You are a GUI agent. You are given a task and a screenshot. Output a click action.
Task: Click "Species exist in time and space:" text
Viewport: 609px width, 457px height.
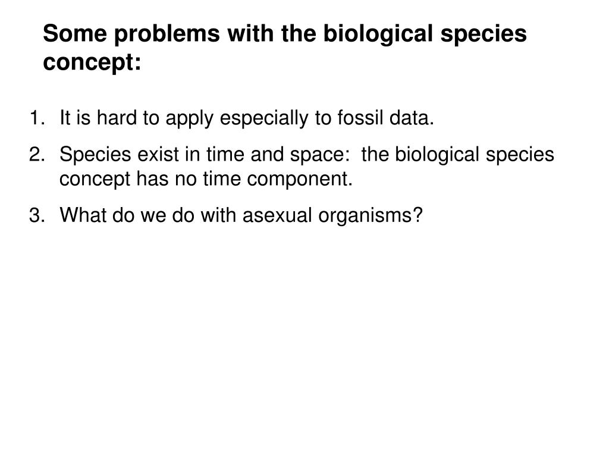[x=202, y=155]
